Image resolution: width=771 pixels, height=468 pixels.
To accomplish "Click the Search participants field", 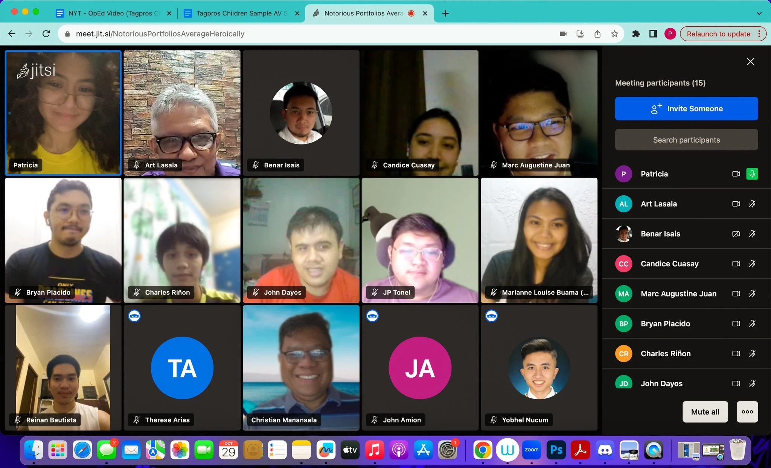I will (x=686, y=140).
